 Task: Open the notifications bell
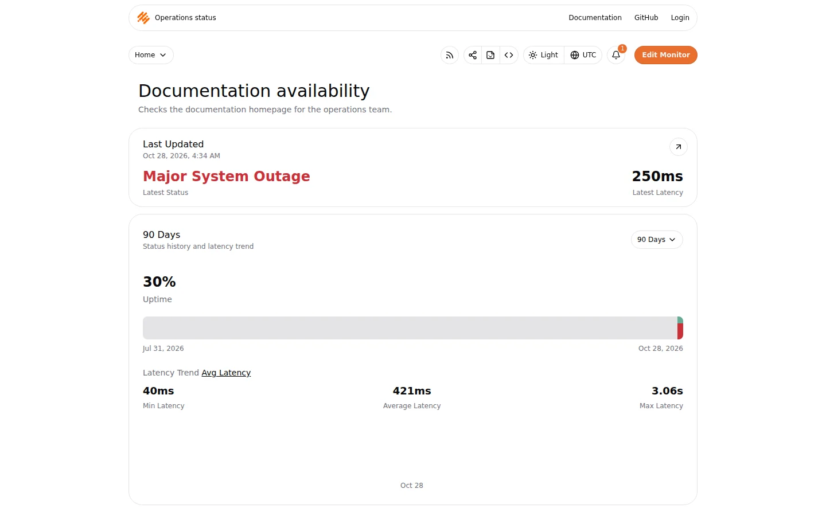tap(616, 55)
